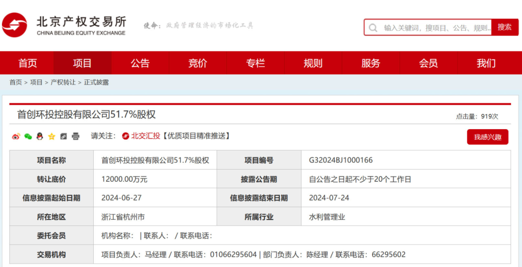Click the 转让底价 header cell

[x=51, y=179]
